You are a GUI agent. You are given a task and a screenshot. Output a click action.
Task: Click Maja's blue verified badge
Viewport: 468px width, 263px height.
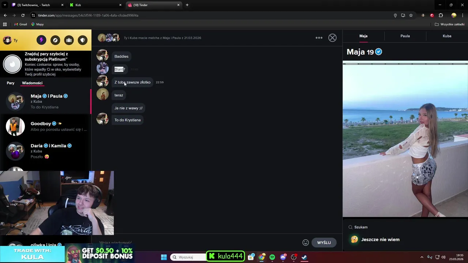point(379,52)
